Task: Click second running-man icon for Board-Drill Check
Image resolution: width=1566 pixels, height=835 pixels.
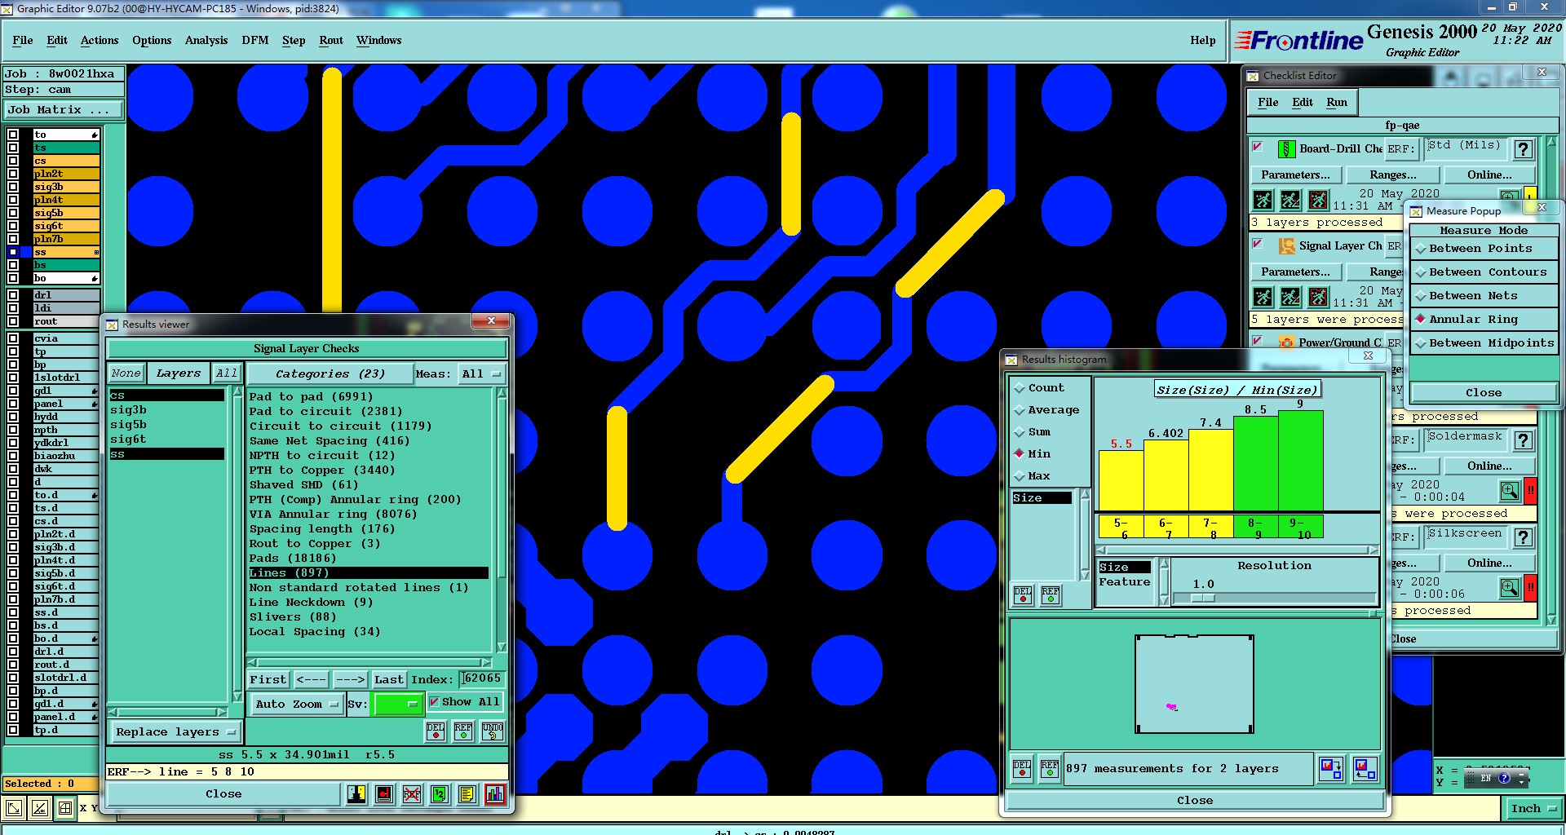Action: pyautogui.click(x=1290, y=200)
